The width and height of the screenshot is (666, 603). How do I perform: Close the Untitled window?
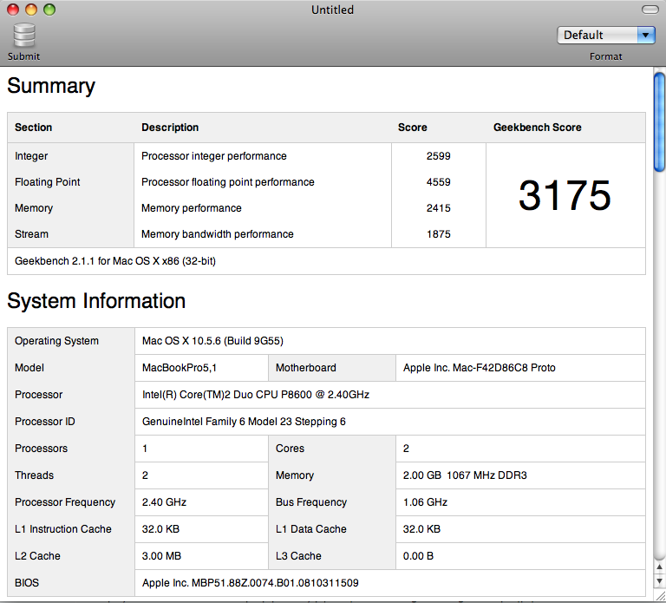tap(13, 10)
